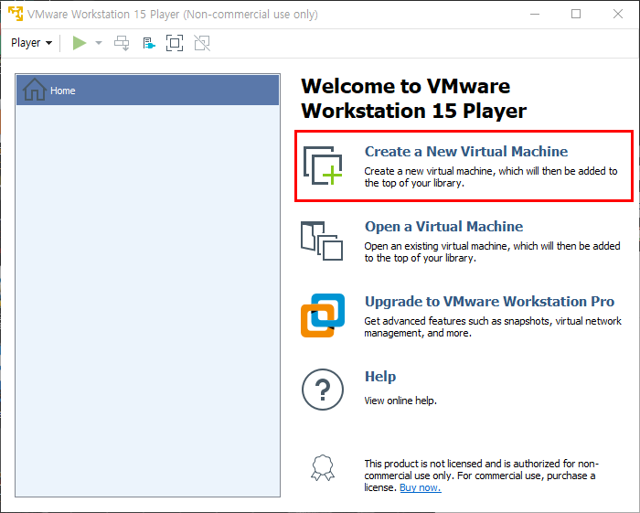The height and width of the screenshot is (513, 640).
Task: Click Open a Virtual Machine heading
Action: [443, 227]
